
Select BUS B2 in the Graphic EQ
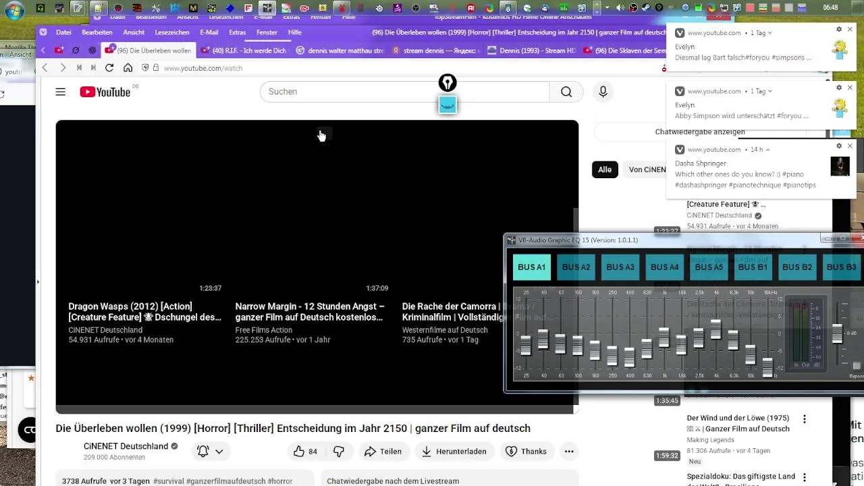(x=797, y=267)
